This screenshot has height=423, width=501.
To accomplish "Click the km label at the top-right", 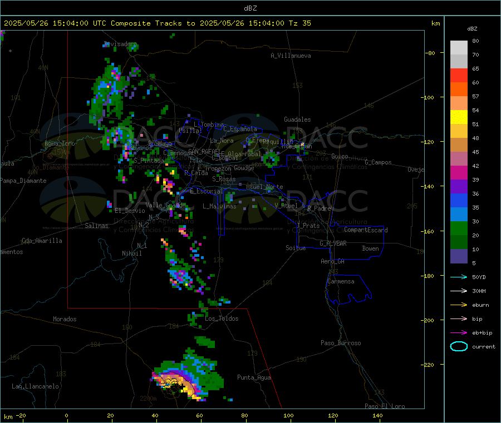I will click(435, 23).
